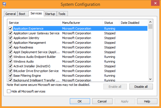Close the System Configuration window

tap(155, 3)
